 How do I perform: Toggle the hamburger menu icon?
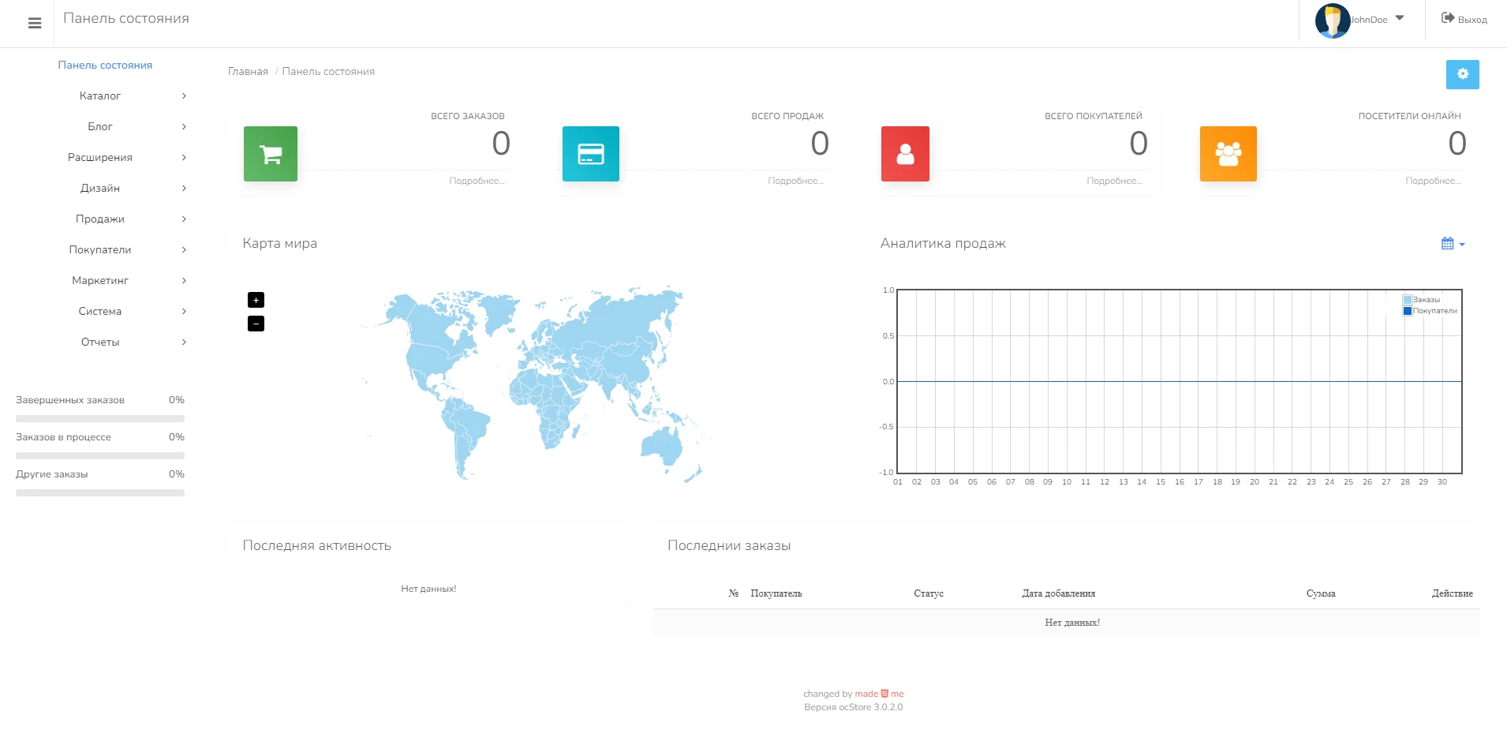click(x=35, y=24)
